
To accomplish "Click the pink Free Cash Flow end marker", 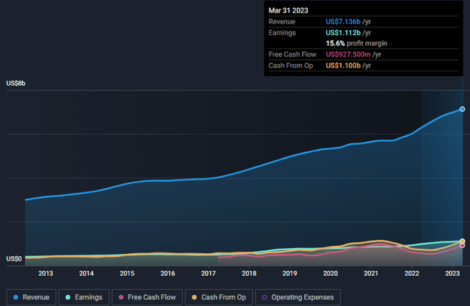I will coord(462,246).
